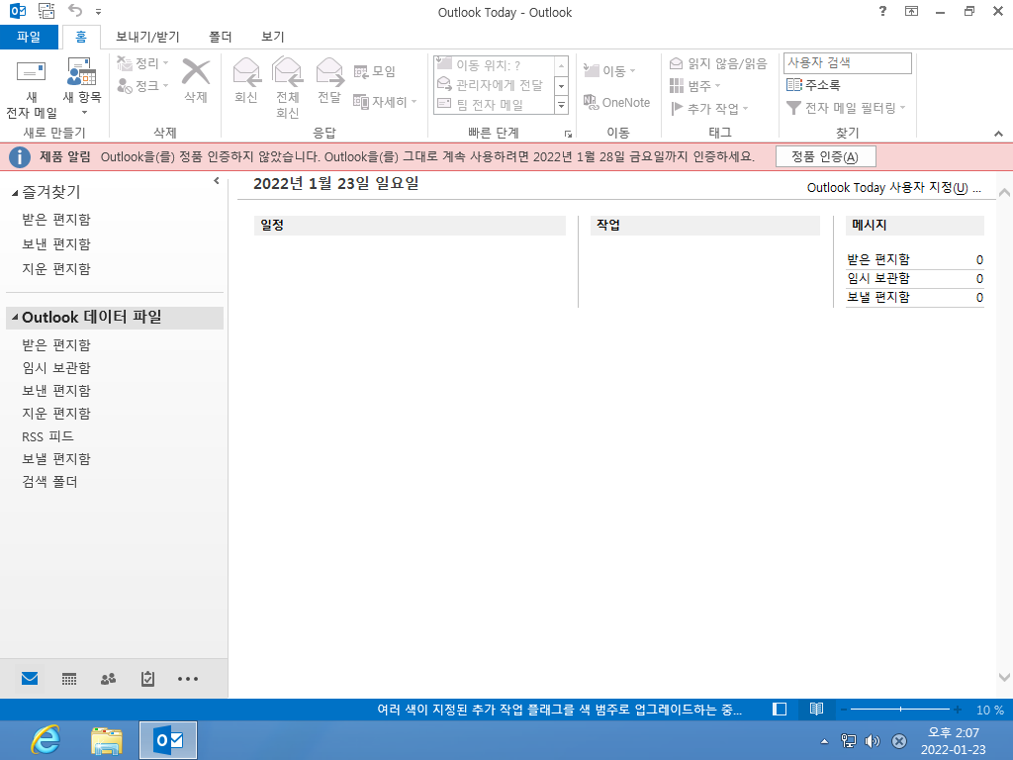This screenshot has height=760, width=1013.
Task: Collapse the ribbon with the up arrow
Action: (x=999, y=134)
